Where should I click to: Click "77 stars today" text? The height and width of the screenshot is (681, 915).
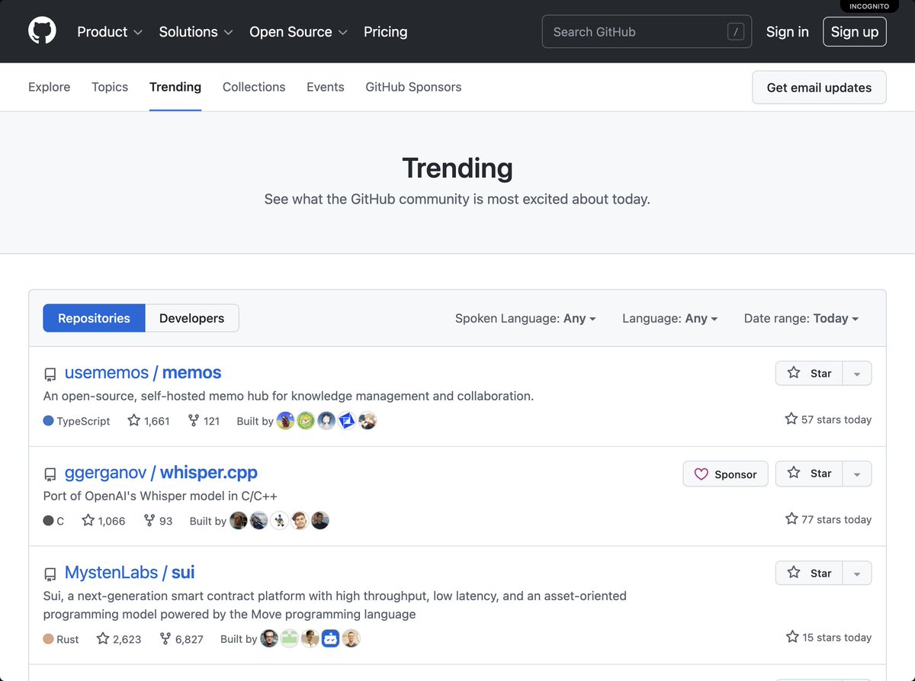pos(828,519)
